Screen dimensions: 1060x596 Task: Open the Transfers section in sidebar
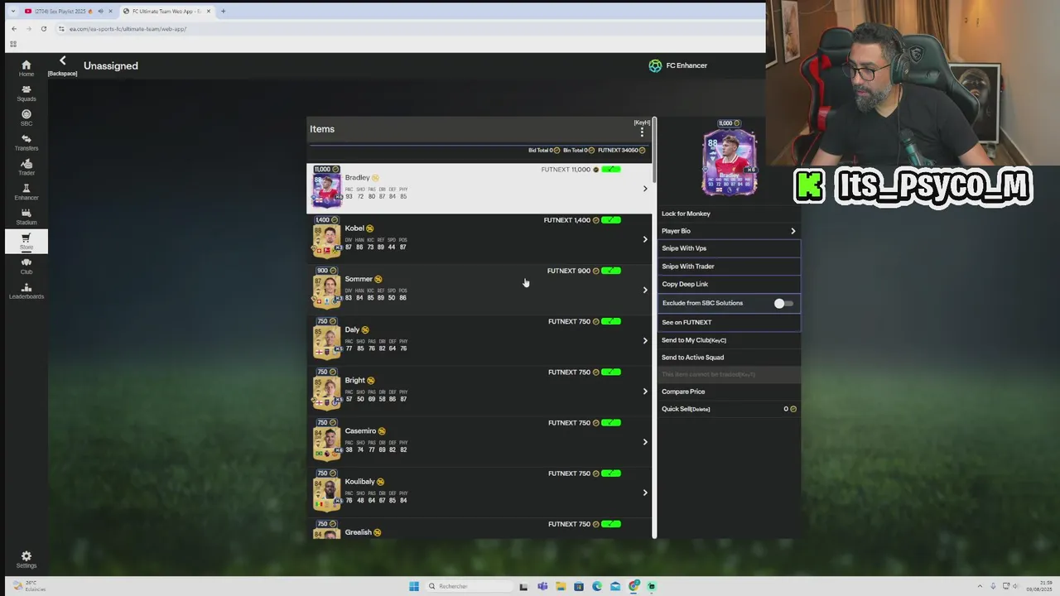[x=26, y=142]
